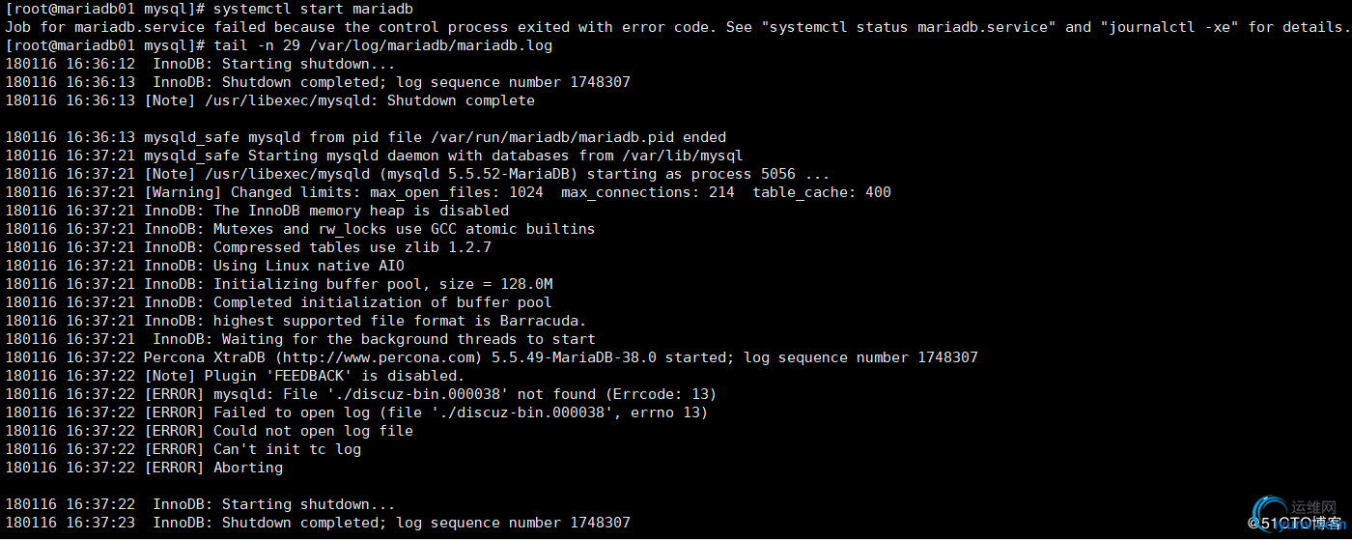Viewport: 1352px width, 540px height.
Task: Click the "File './discuz-bin.000038' not found" error
Action: (x=465, y=394)
